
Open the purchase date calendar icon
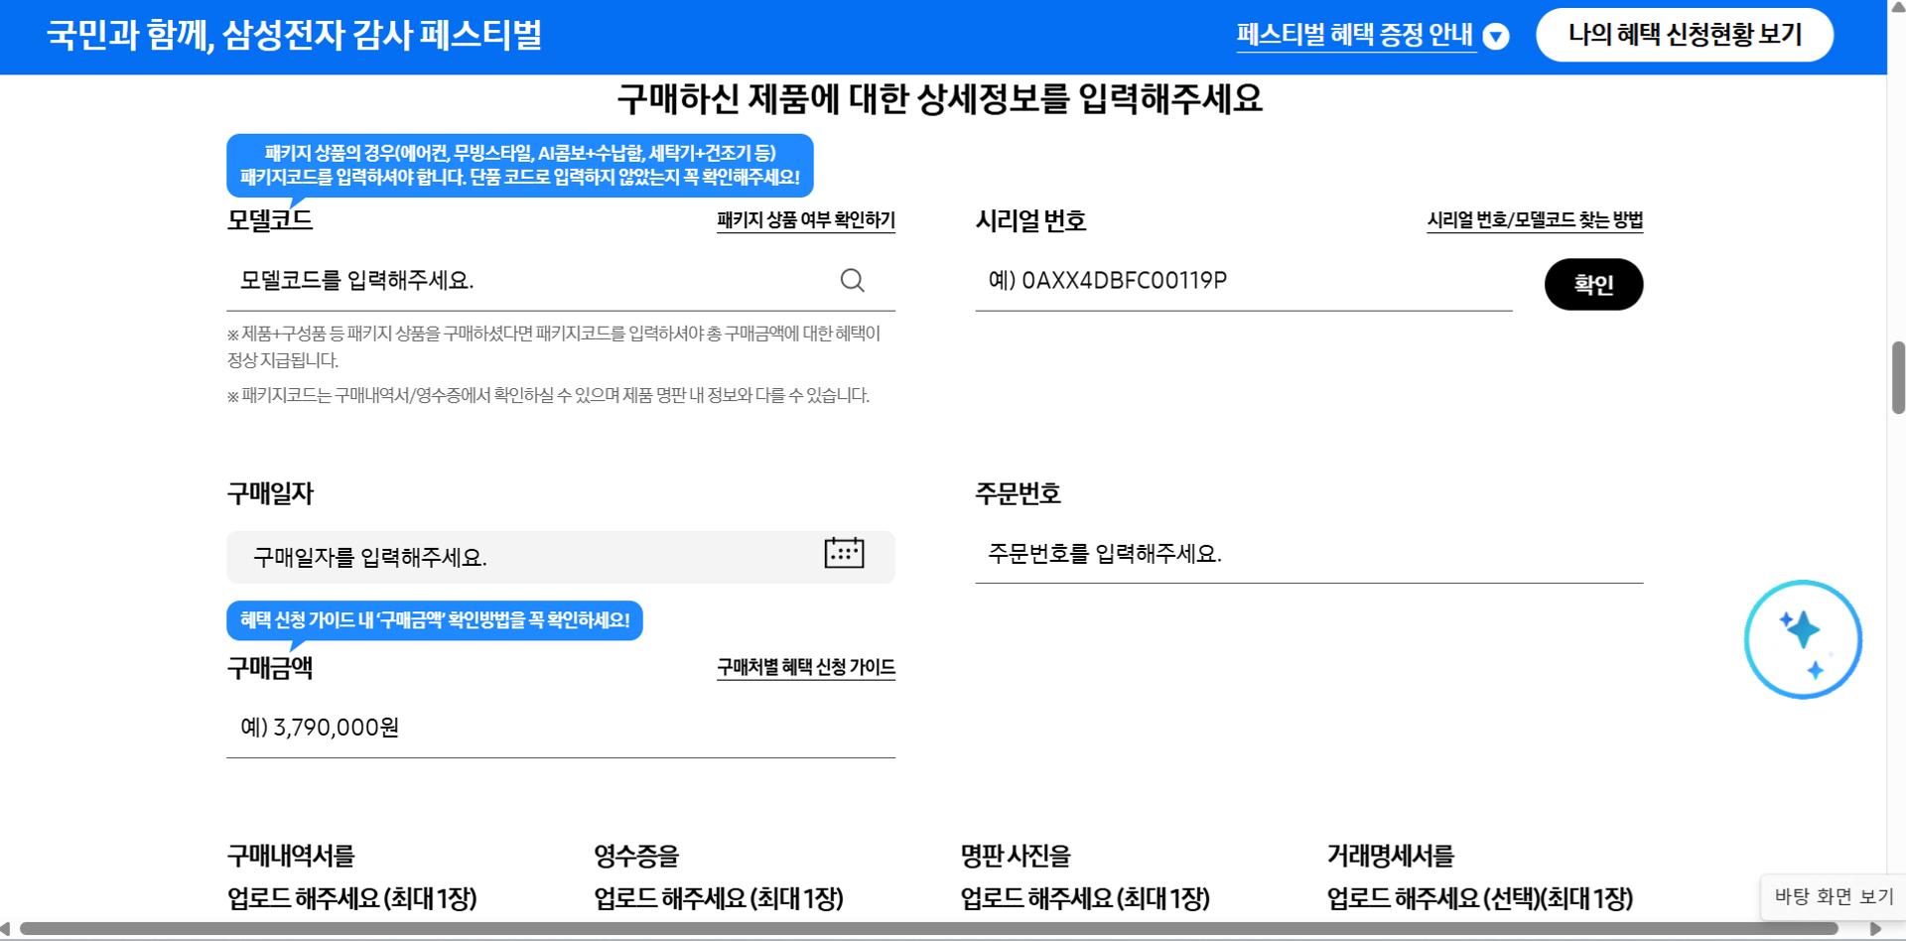(x=844, y=553)
